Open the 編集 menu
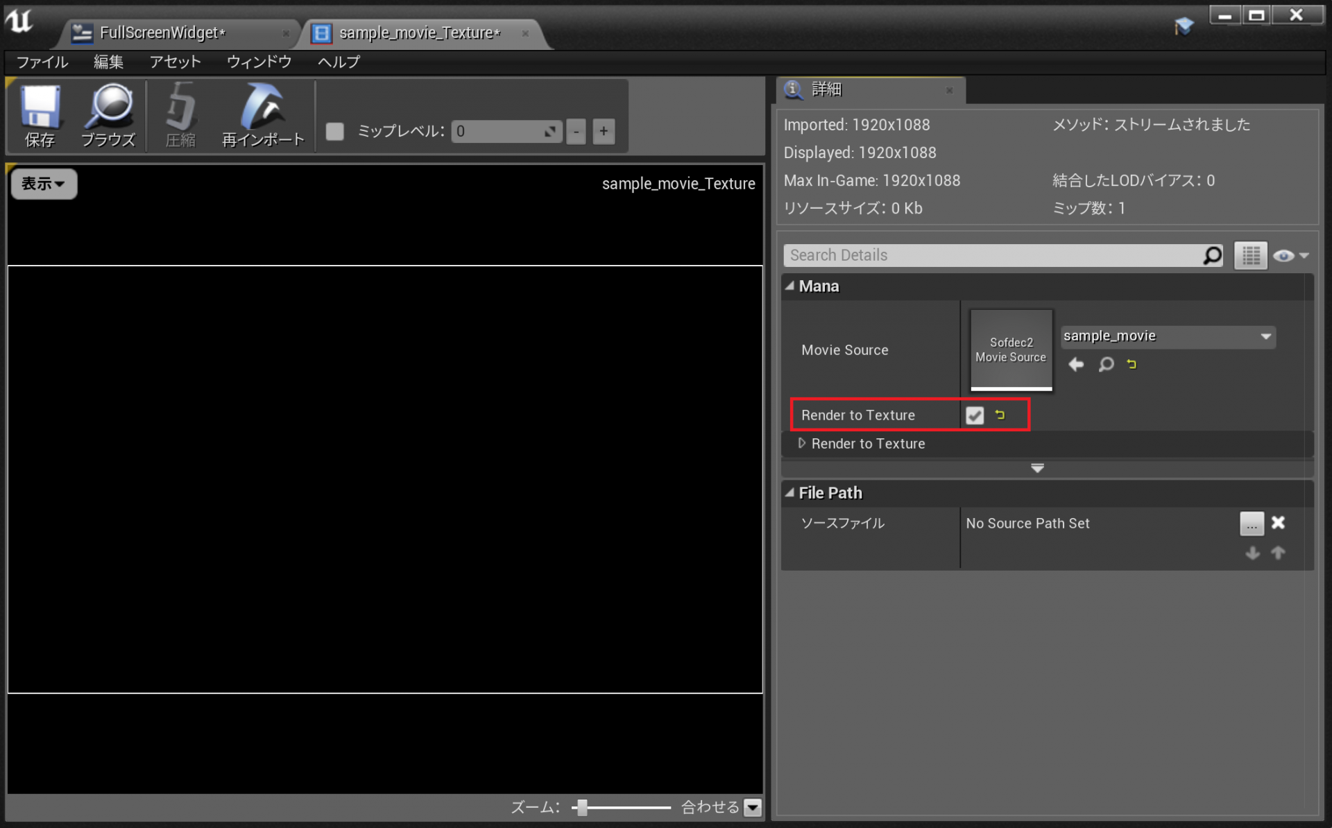 [108, 62]
